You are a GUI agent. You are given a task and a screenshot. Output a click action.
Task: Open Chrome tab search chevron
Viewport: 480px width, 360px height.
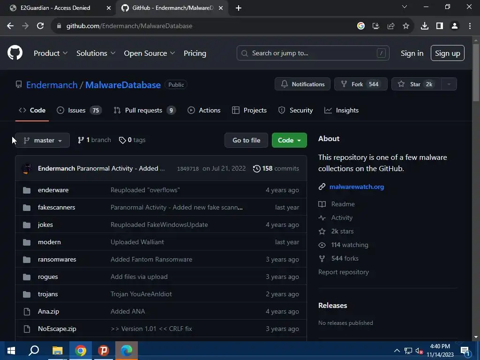[405, 7]
